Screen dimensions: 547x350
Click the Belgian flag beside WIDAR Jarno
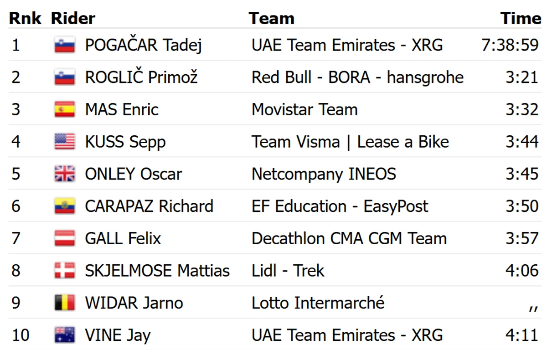[65, 303]
